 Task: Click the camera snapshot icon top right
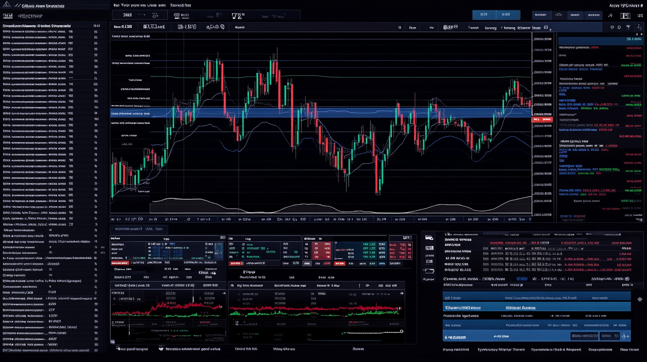tap(625, 15)
